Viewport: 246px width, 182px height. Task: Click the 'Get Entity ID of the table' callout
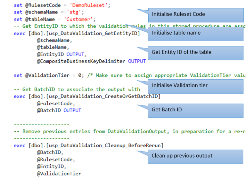coord(196,53)
